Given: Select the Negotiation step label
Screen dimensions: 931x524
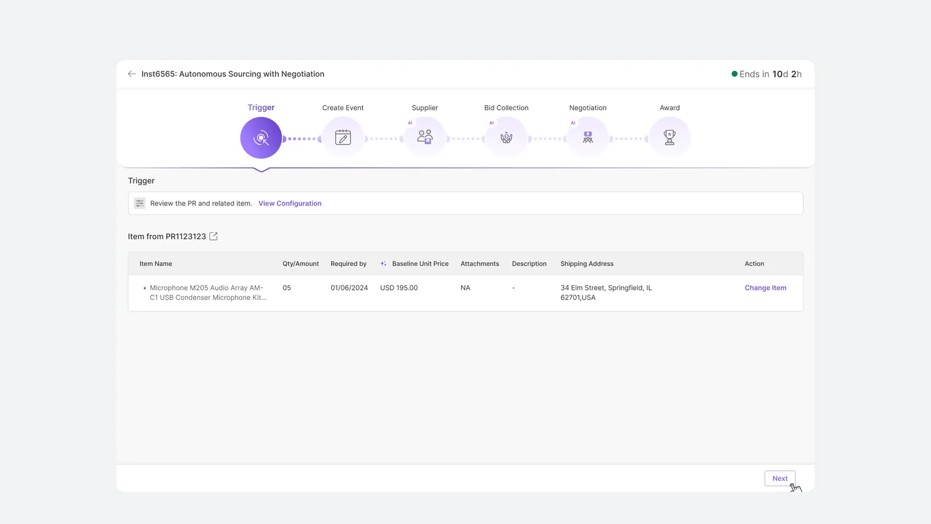Looking at the screenshot, I should coord(588,108).
